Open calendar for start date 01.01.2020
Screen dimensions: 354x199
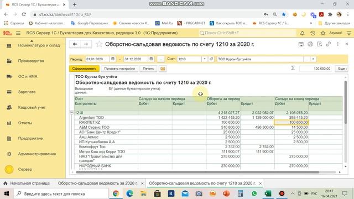113,59
